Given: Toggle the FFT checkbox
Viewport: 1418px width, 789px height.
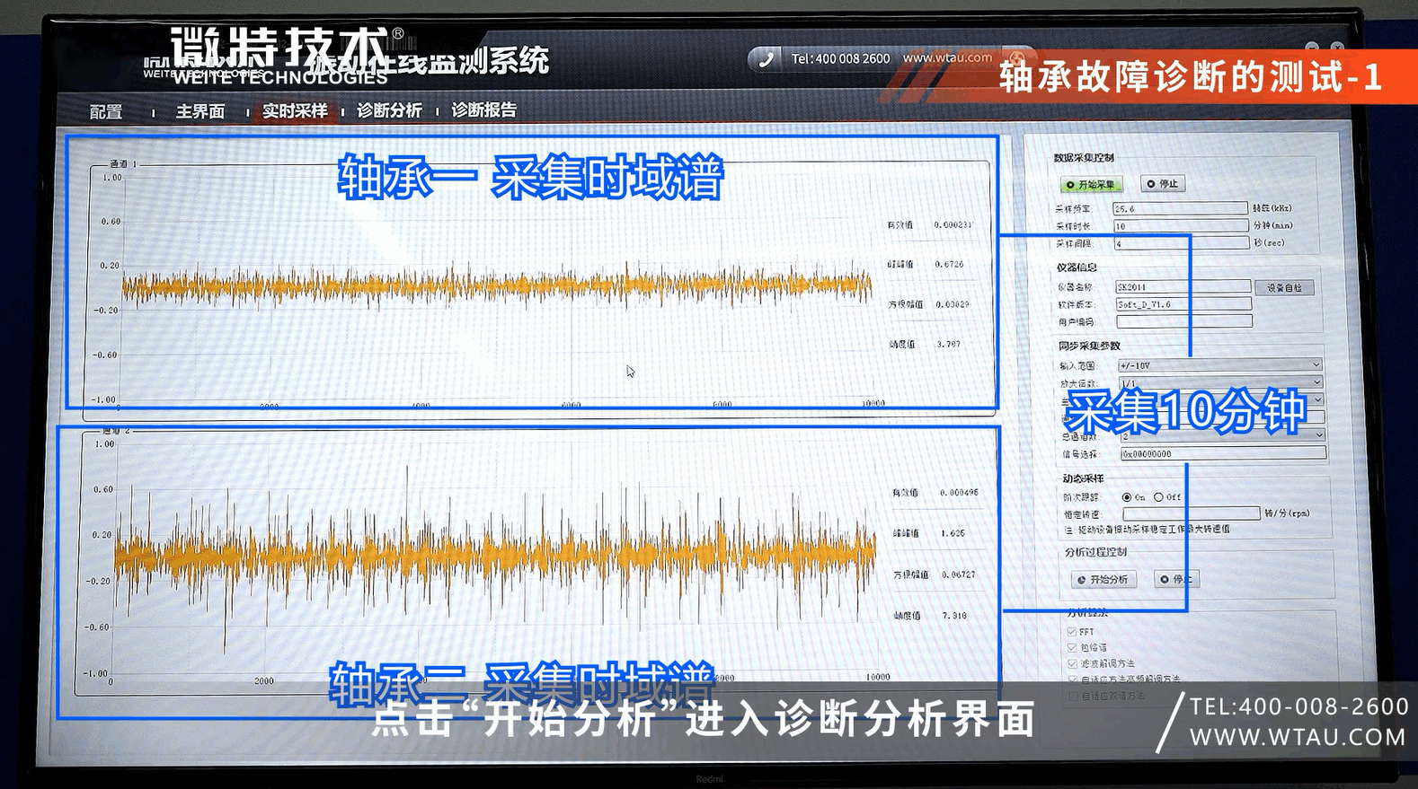Looking at the screenshot, I should point(1072,632).
